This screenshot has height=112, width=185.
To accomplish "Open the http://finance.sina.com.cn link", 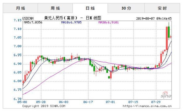I will point(147,106).
